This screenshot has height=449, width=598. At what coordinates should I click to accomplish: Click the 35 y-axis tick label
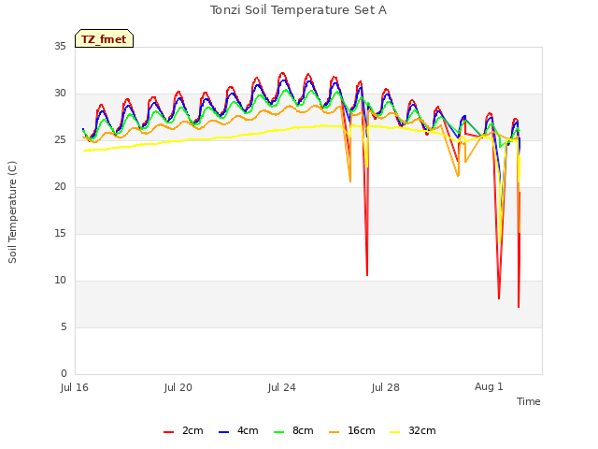click(x=60, y=46)
